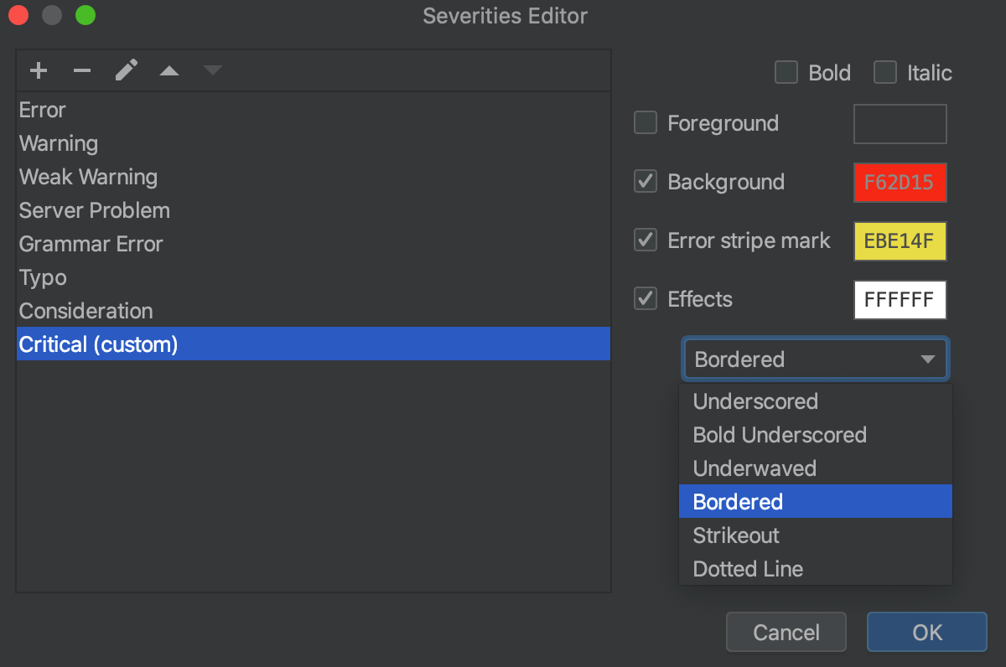Edit the severity name with the pencil icon

click(127, 70)
